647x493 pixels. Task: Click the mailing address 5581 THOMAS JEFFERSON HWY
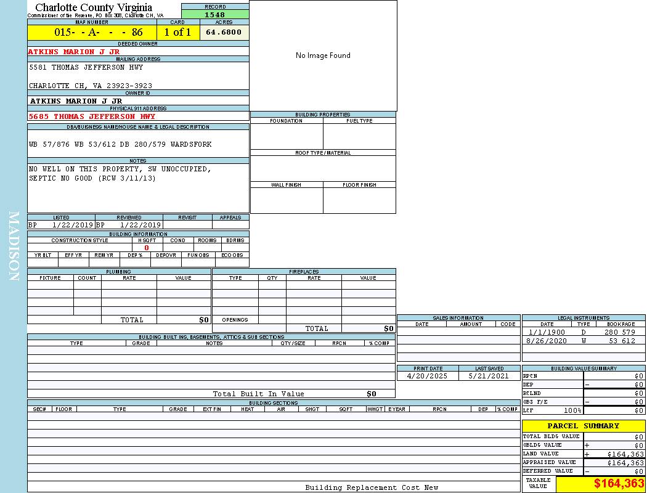point(86,67)
